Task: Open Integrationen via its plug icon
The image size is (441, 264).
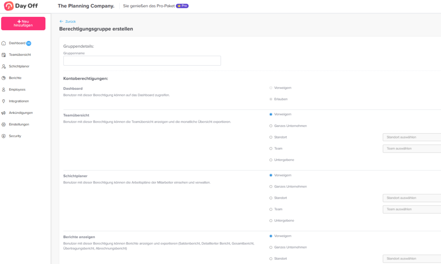Action: [4, 101]
